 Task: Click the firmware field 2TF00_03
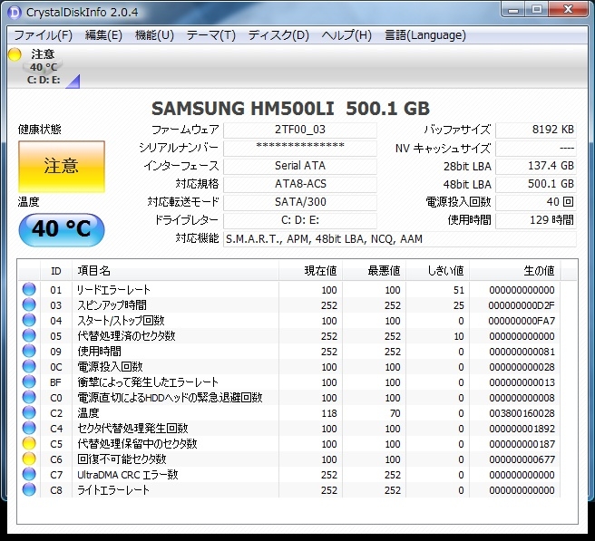300,130
